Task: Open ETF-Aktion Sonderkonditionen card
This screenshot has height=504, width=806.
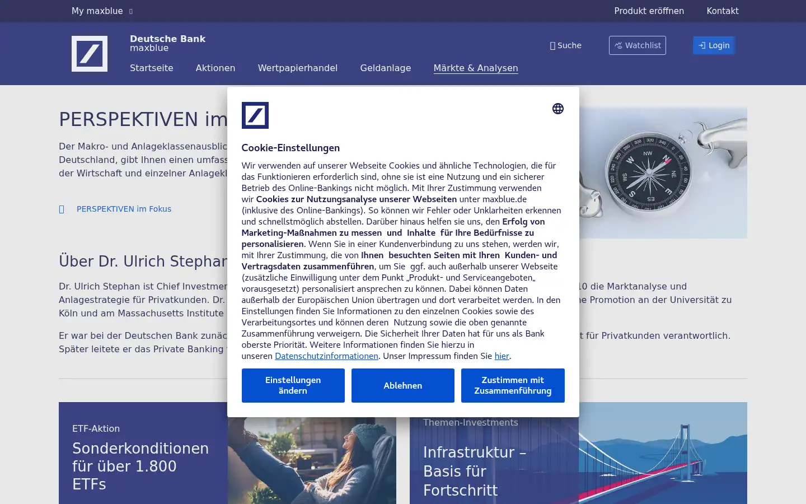Action: coord(227,453)
